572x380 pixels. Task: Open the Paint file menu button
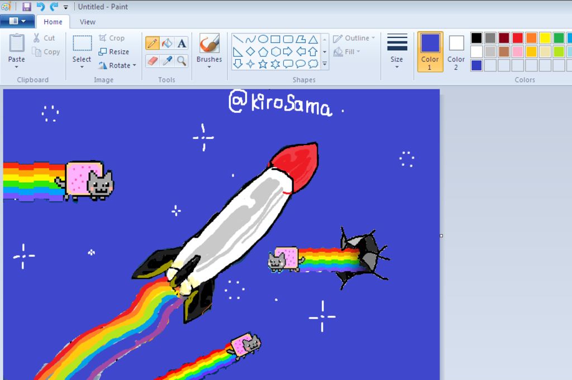pyautogui.click(x=17, y=21)
